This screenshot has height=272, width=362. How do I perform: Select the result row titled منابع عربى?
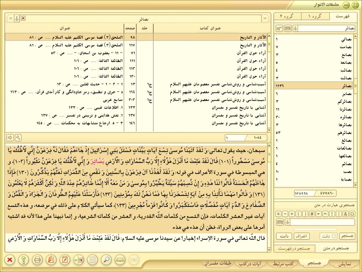[x=136, y=100]
